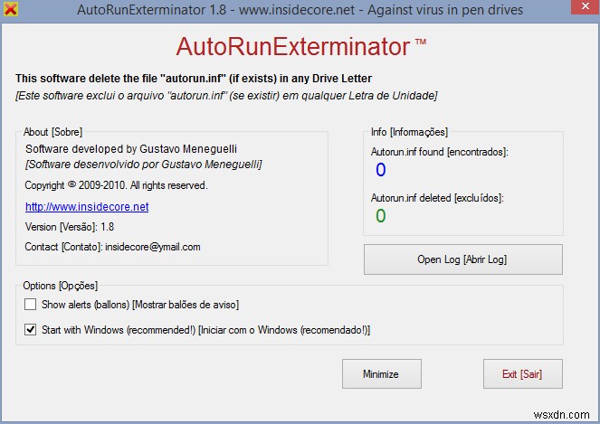Click the blue Autorun.inf found count
The height and width of the screenshot is (424, 600).
click(380, 170)
